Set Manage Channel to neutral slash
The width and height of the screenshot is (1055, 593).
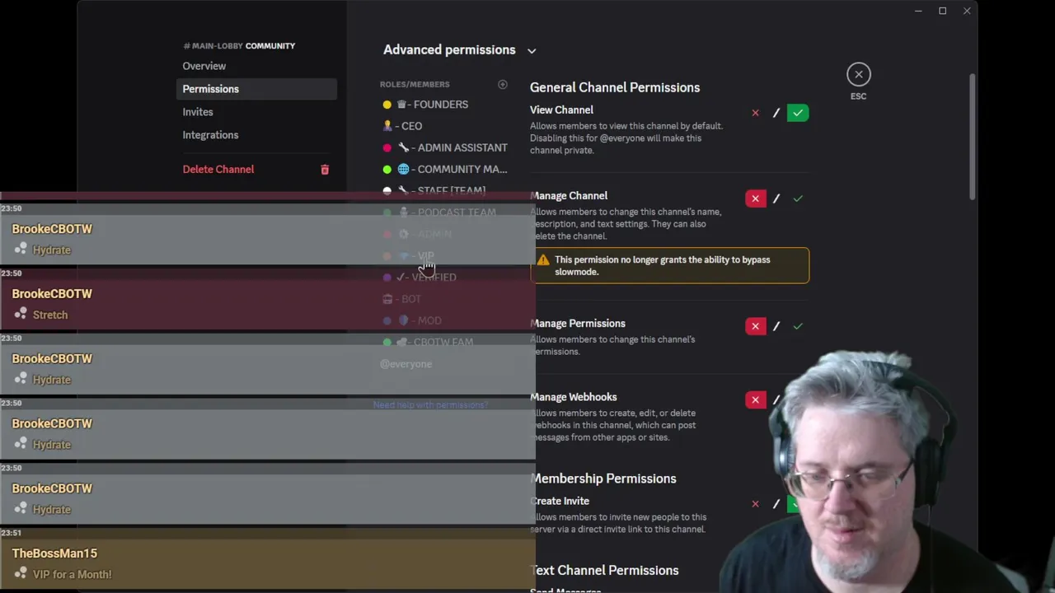776,198
